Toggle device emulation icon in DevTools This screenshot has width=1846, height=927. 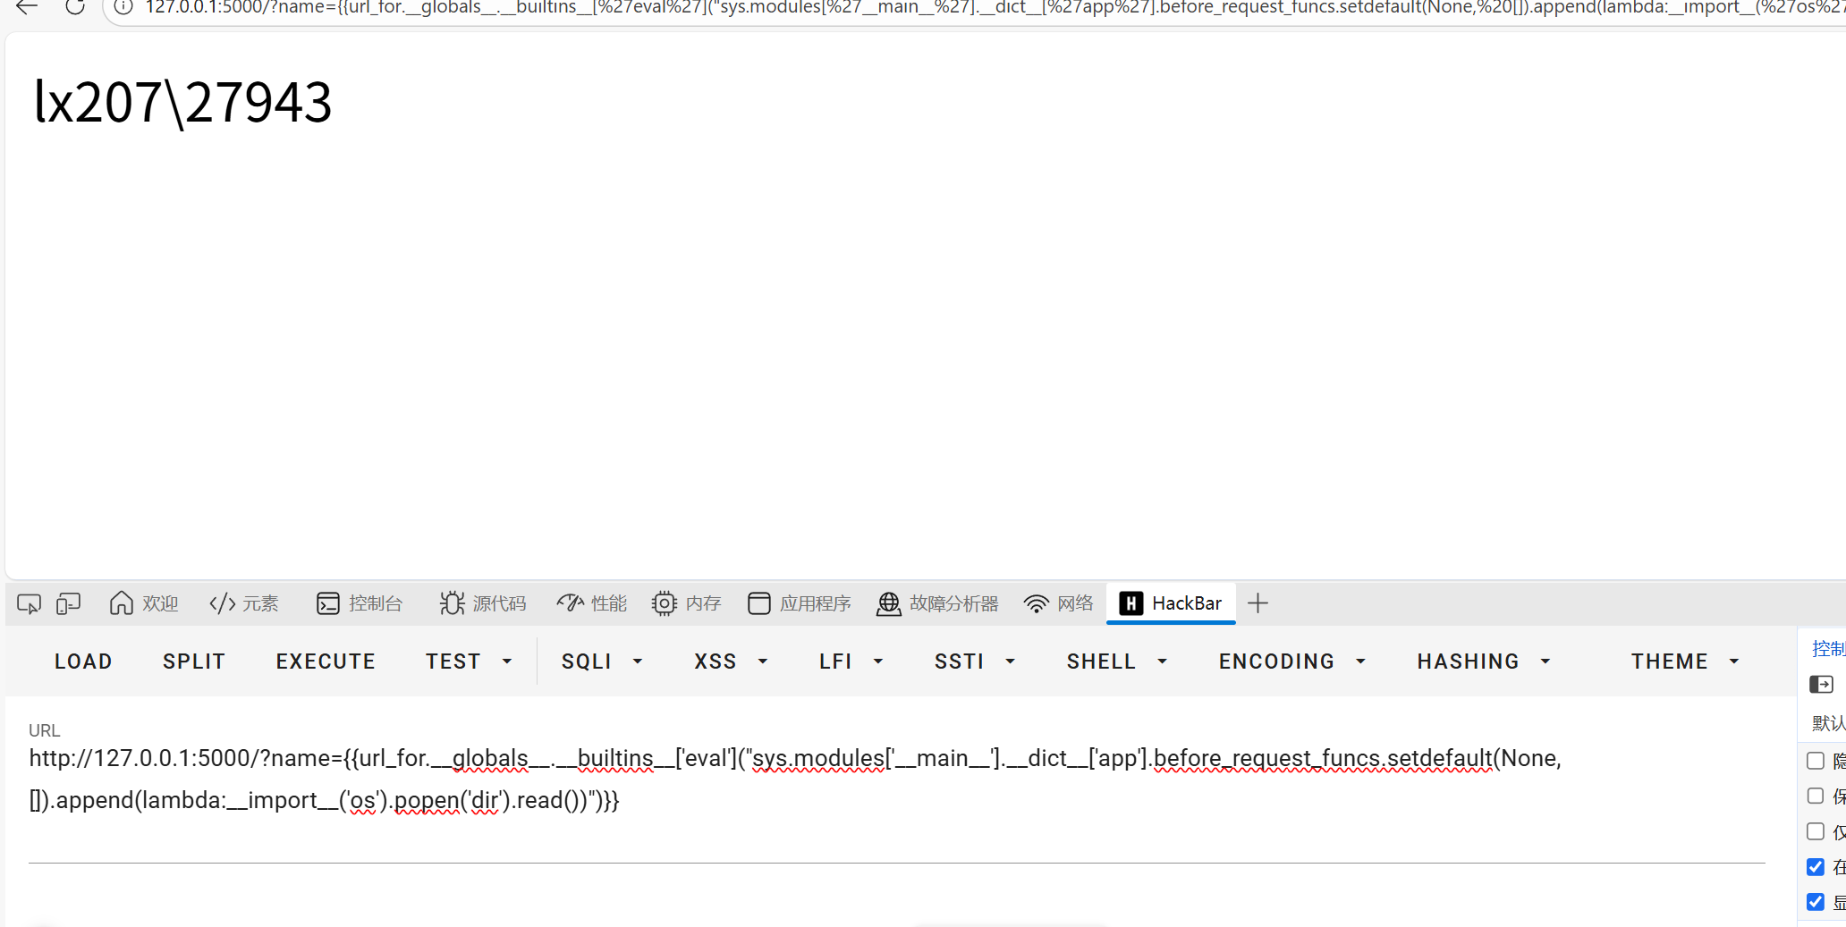click(68, 604)
